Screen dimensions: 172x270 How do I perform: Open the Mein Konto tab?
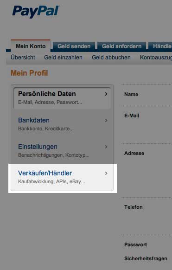click(31, 46)
